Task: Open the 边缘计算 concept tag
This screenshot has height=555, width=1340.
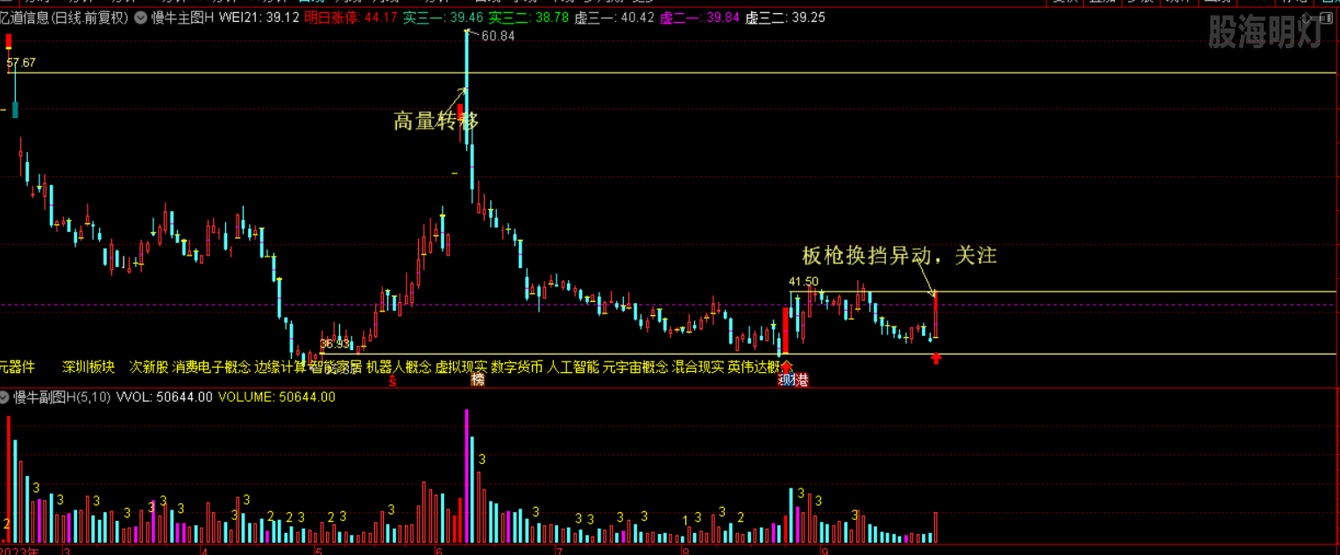Action: [280, 366]
